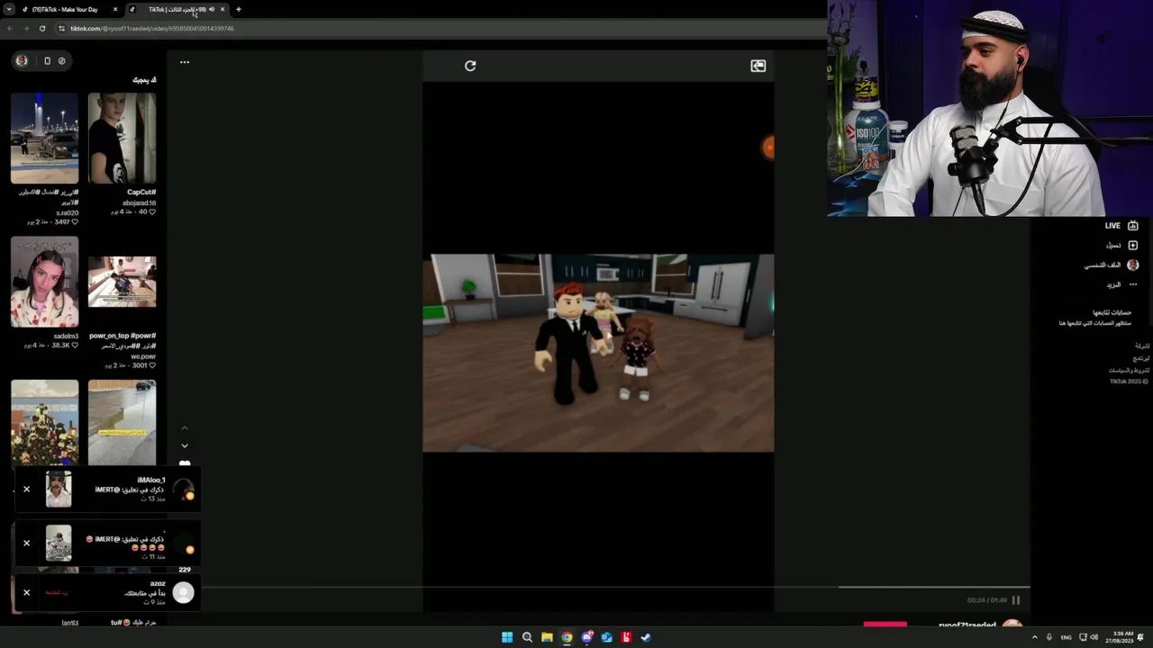Screen dimensions: 1153x648
Task: Open volume control in system tray
Action: (1094, 637)
